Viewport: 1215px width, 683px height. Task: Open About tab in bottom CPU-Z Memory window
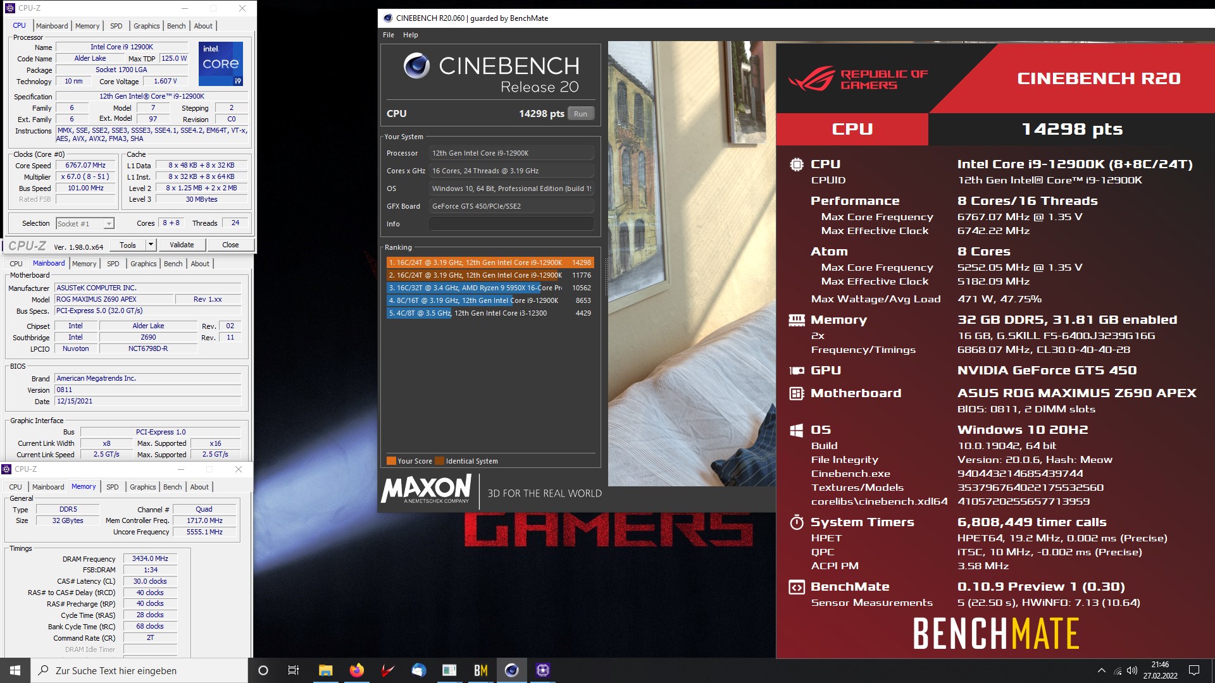pyautogui.click(x=199, y=487)
